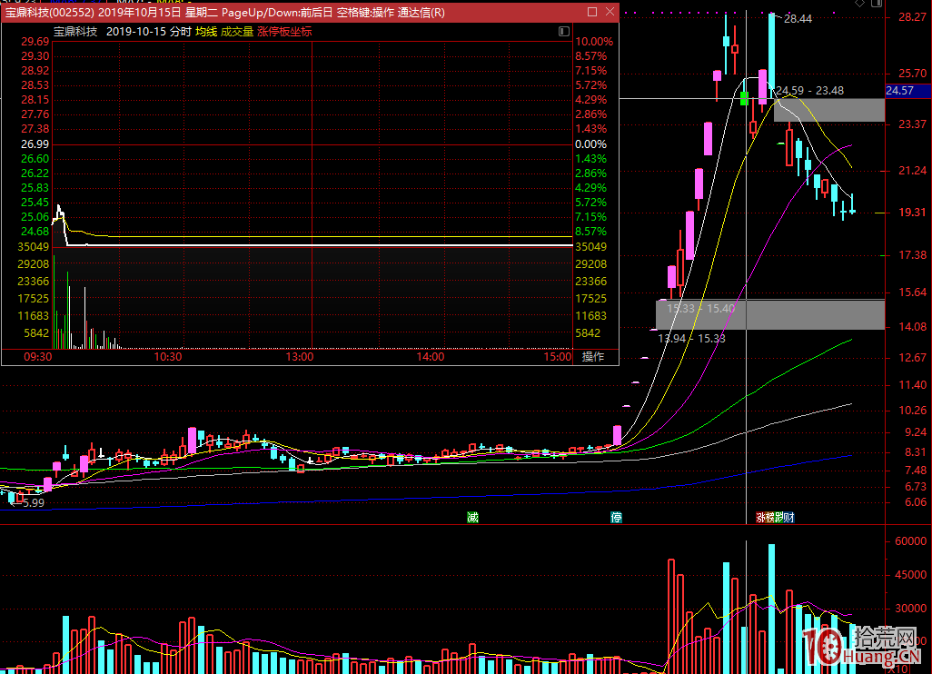The width and height of the screenshot is (932, 674).
Task: Click the 5.99 low price label
Action: 33,502
